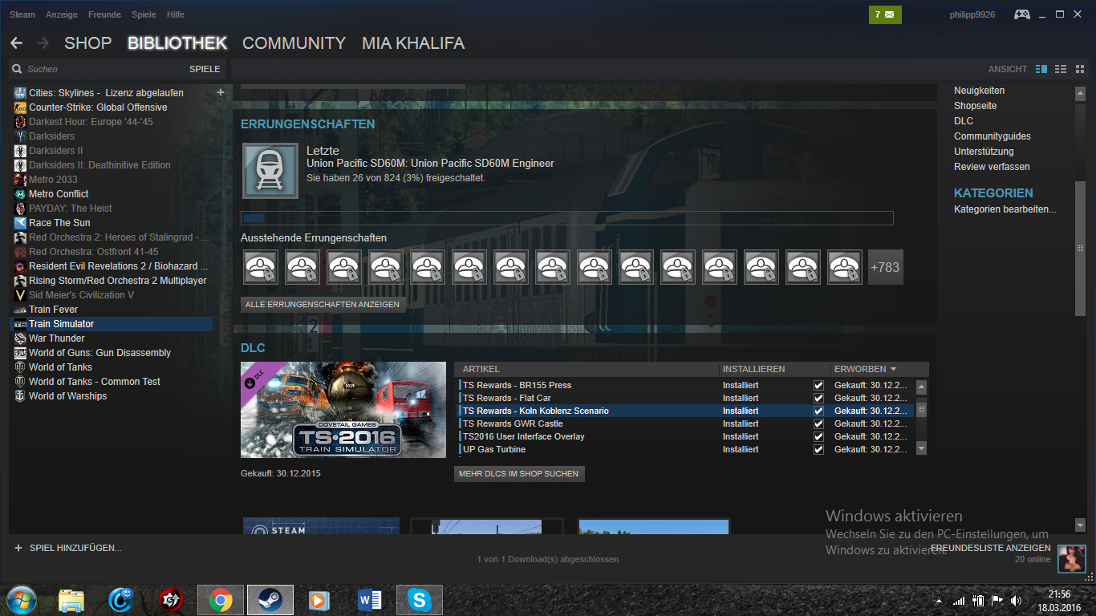Click FREUNDESLISTE ANZEIGEN
The width and height of the screenshot is (1096, 616).
coord(990,549)
